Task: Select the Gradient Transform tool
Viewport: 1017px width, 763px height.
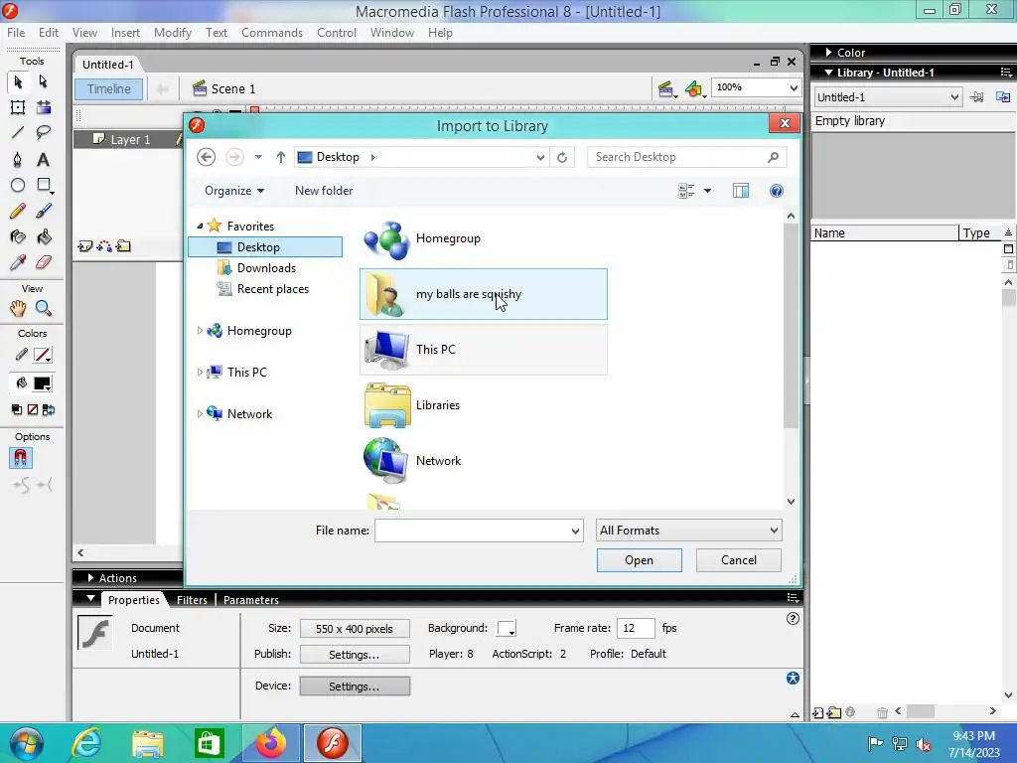Action: pos(44,107)
